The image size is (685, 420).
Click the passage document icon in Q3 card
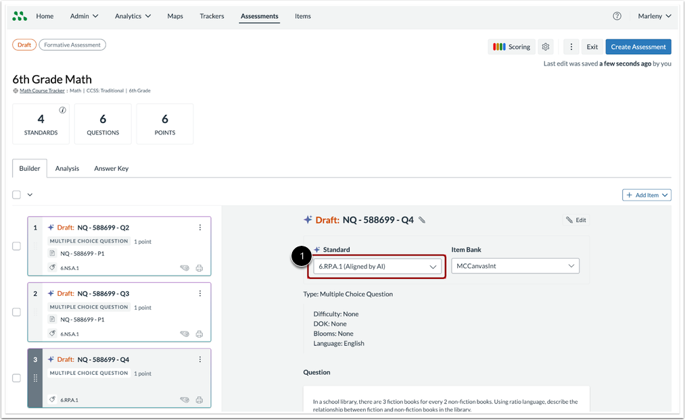(53, 319)
